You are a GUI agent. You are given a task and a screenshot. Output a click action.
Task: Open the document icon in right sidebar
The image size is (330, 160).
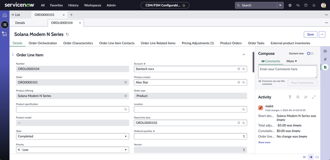(325, 67)
